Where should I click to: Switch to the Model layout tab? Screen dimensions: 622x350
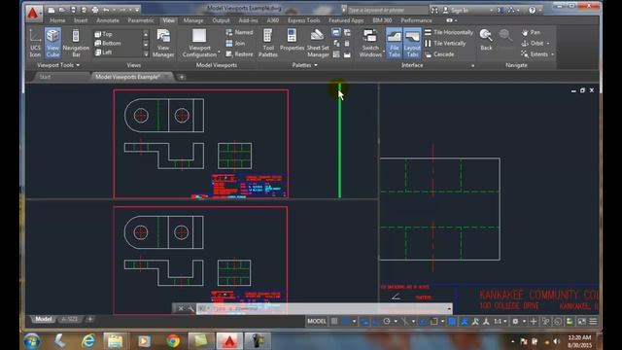[43, 319]
